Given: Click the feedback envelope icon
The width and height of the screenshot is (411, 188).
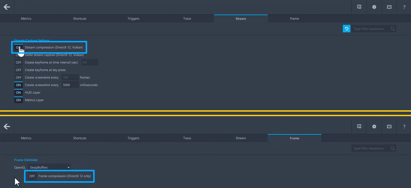Looking at the screenshot, I should point(389,7).
